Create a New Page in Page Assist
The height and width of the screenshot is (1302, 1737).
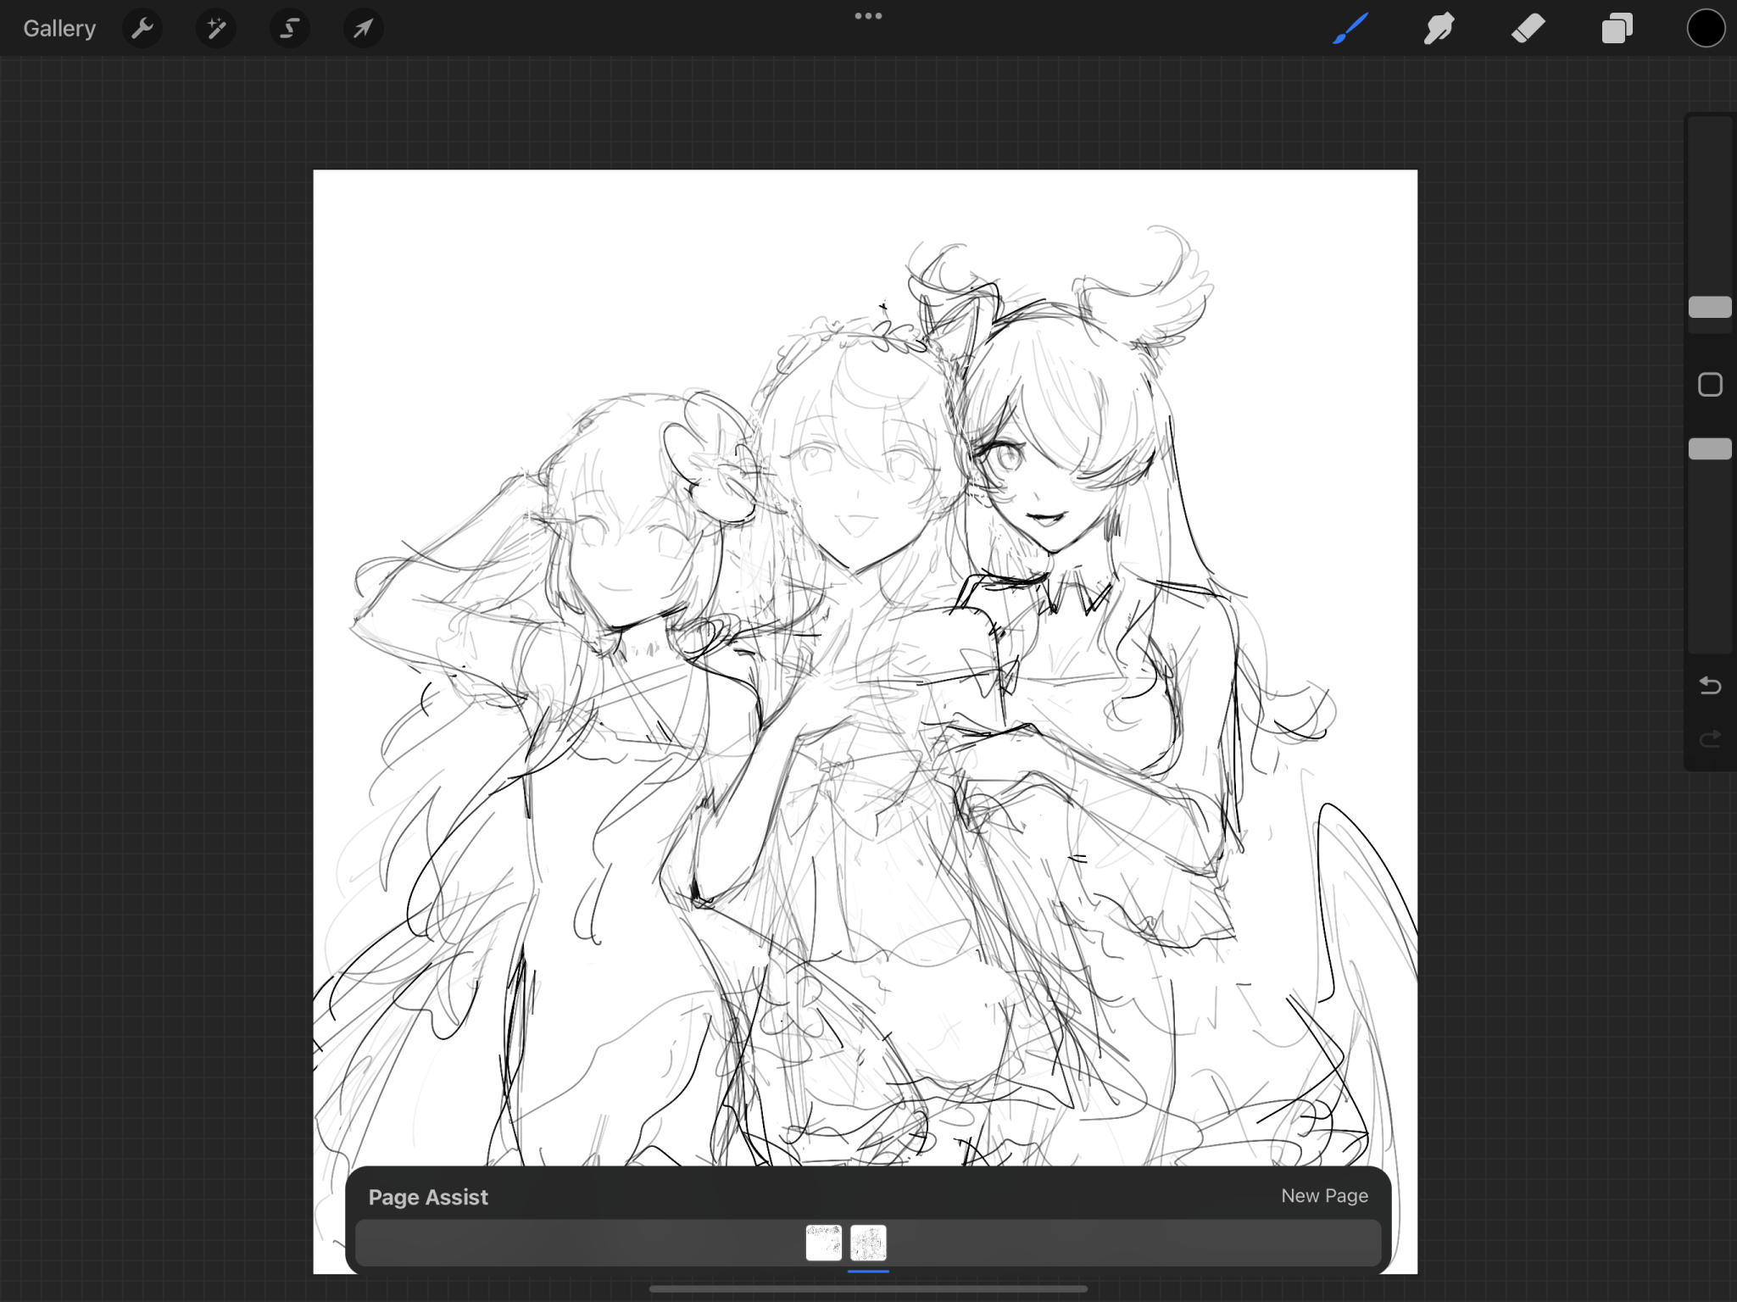[x=1324, y=1196]
